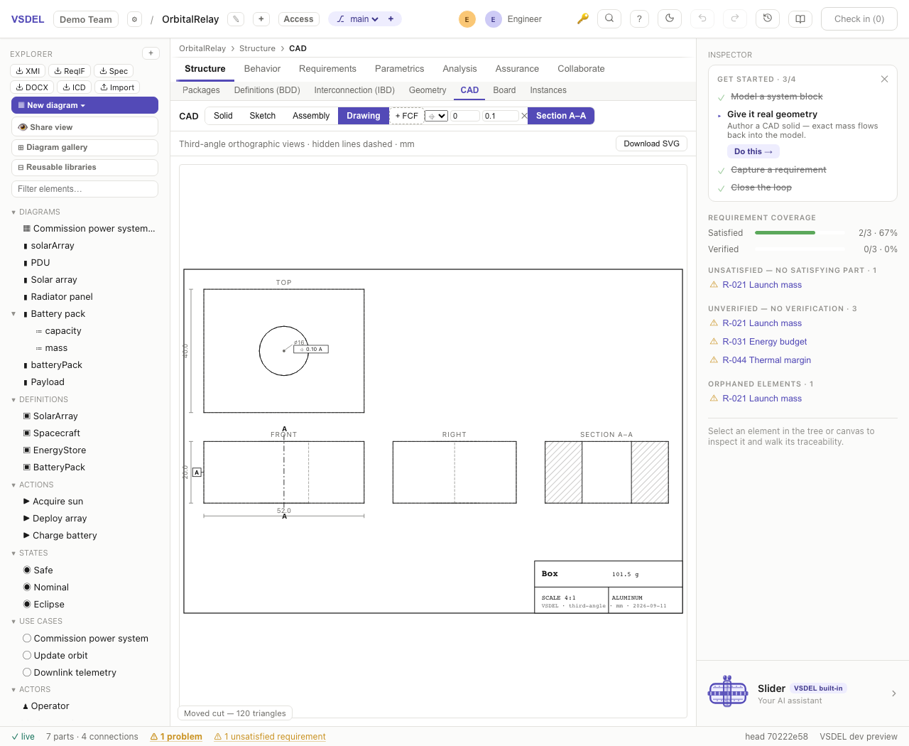This screenshot has width=909, height=746.
Task: Collapse the STATES section
Action: click(x=13, y=553)
